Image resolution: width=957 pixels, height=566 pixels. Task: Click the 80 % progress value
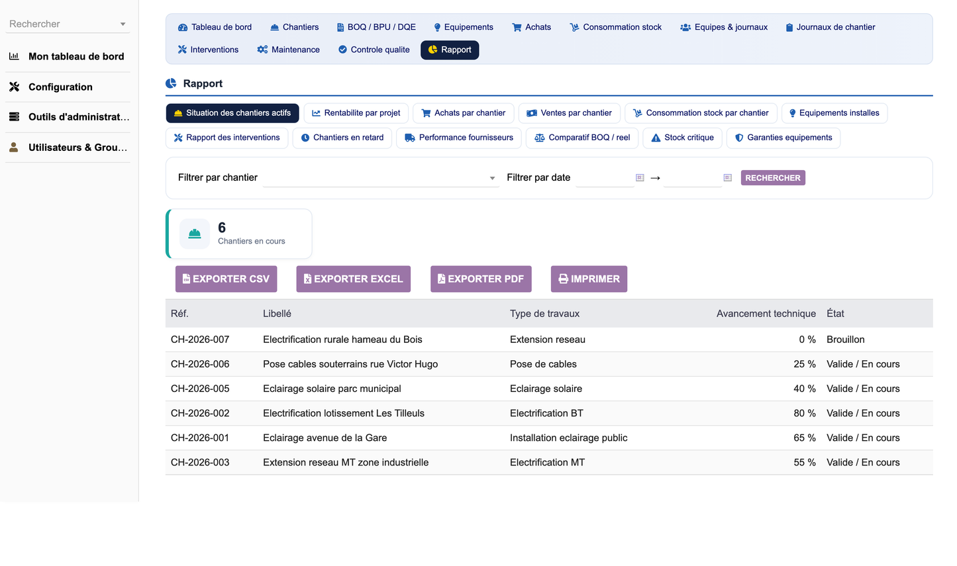(805, 413)
